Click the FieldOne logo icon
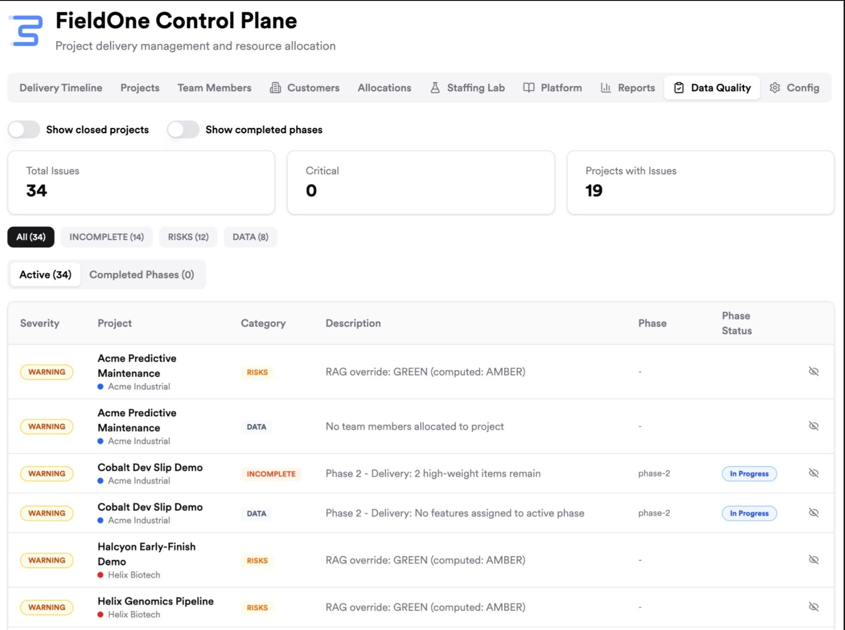This screenshot has width=845, height=630. coord(26,31)
